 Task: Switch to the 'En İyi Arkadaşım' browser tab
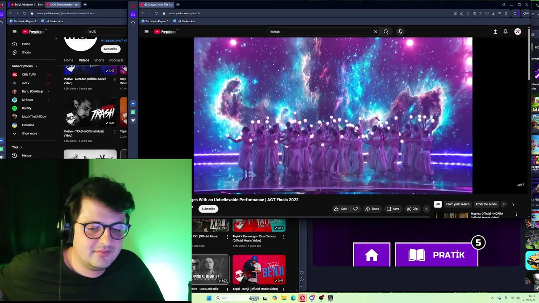27,5
